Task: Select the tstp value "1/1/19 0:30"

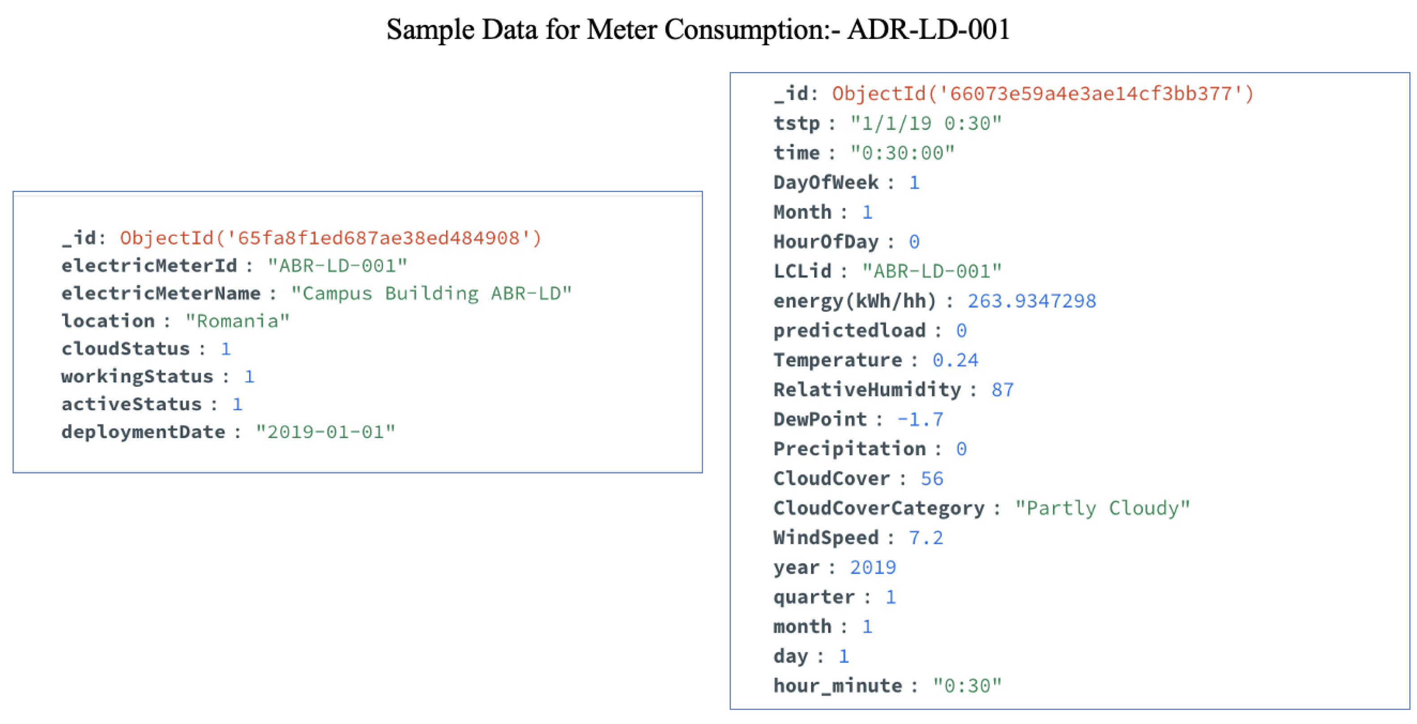Action: (926, 123)
